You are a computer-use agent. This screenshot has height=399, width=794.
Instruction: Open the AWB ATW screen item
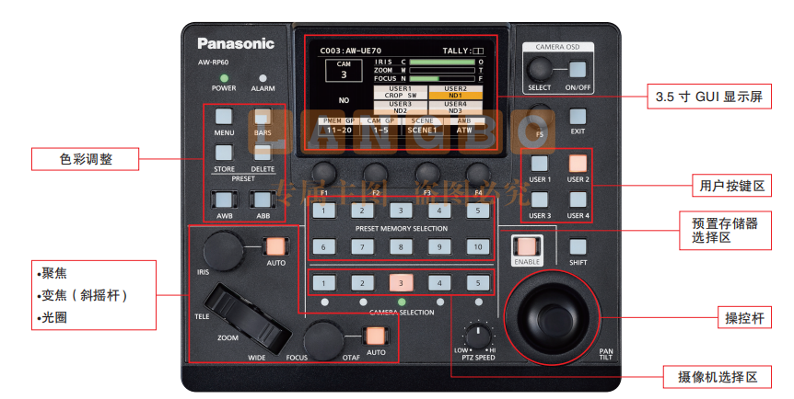(x=464, y=127)
